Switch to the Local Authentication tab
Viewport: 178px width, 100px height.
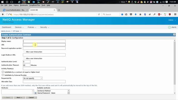tap(15, 10)
